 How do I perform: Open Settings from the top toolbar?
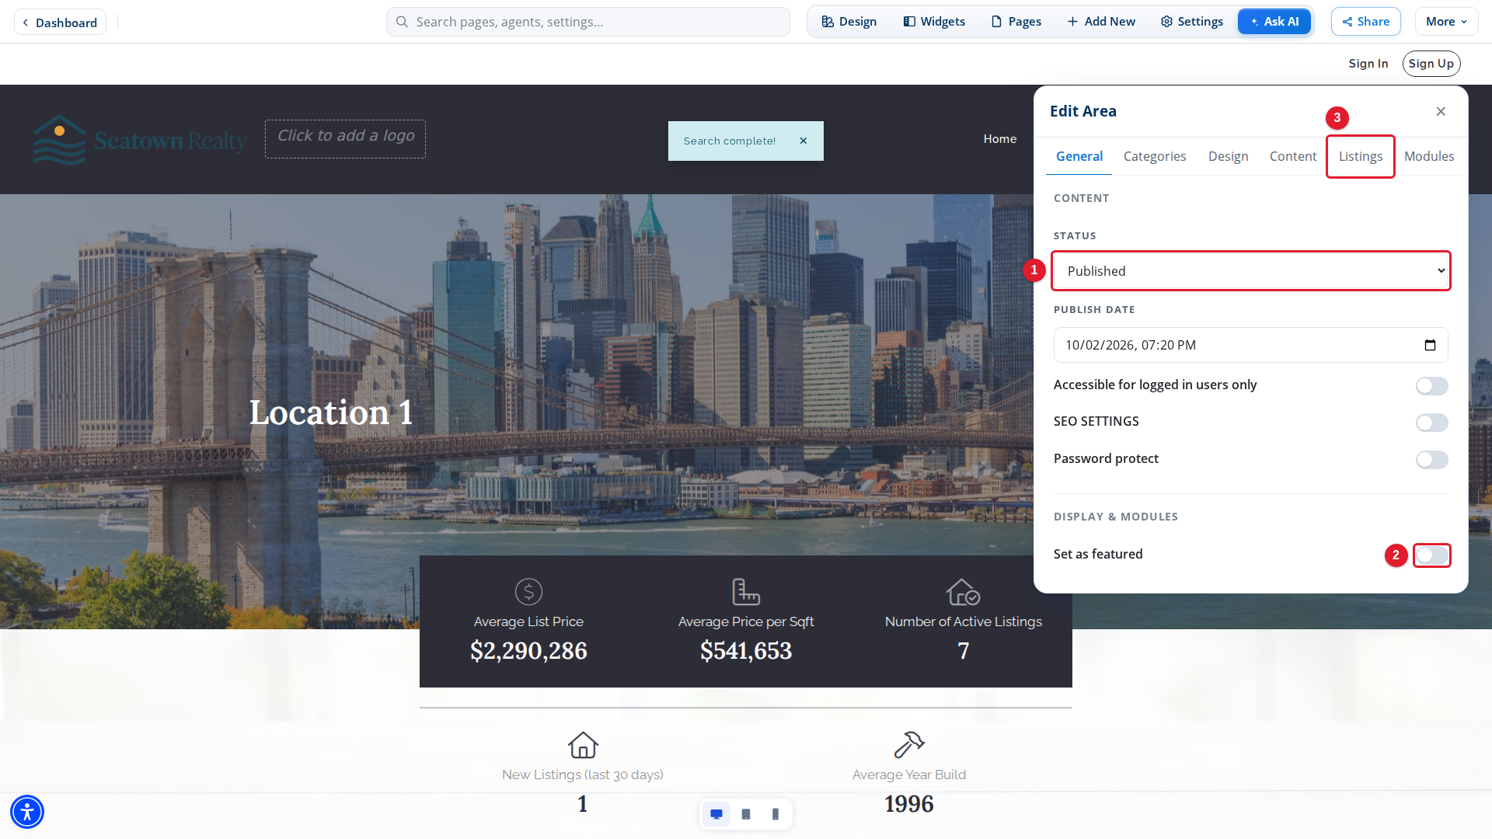tap(1192, 22)
